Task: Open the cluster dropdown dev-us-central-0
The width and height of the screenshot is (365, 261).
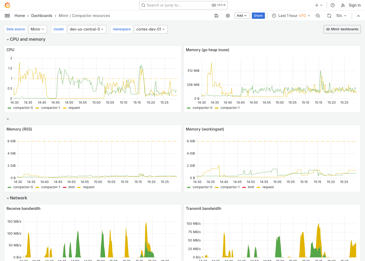Action: [x=87, y=29]
